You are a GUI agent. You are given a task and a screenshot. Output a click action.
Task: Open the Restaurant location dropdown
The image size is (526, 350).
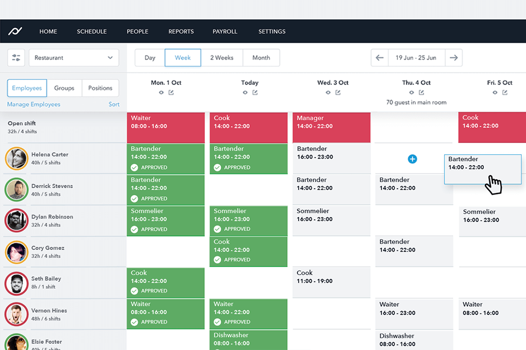pos(74,57)
